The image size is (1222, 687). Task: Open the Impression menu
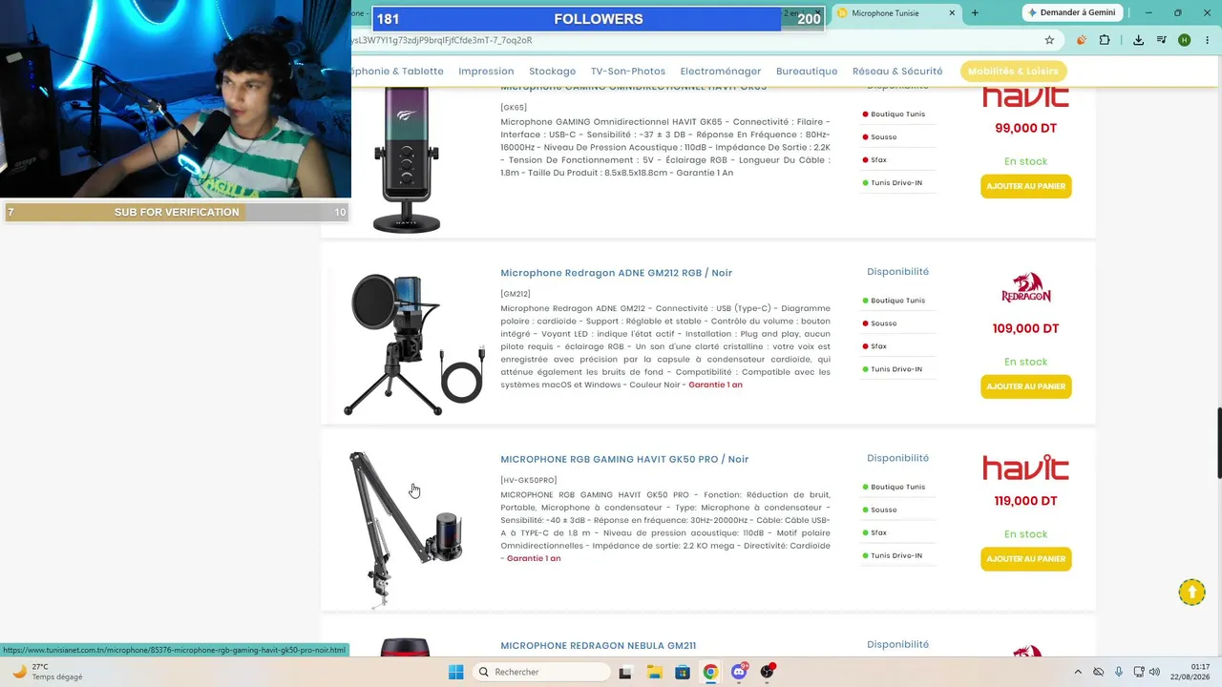tap(486, 72)
